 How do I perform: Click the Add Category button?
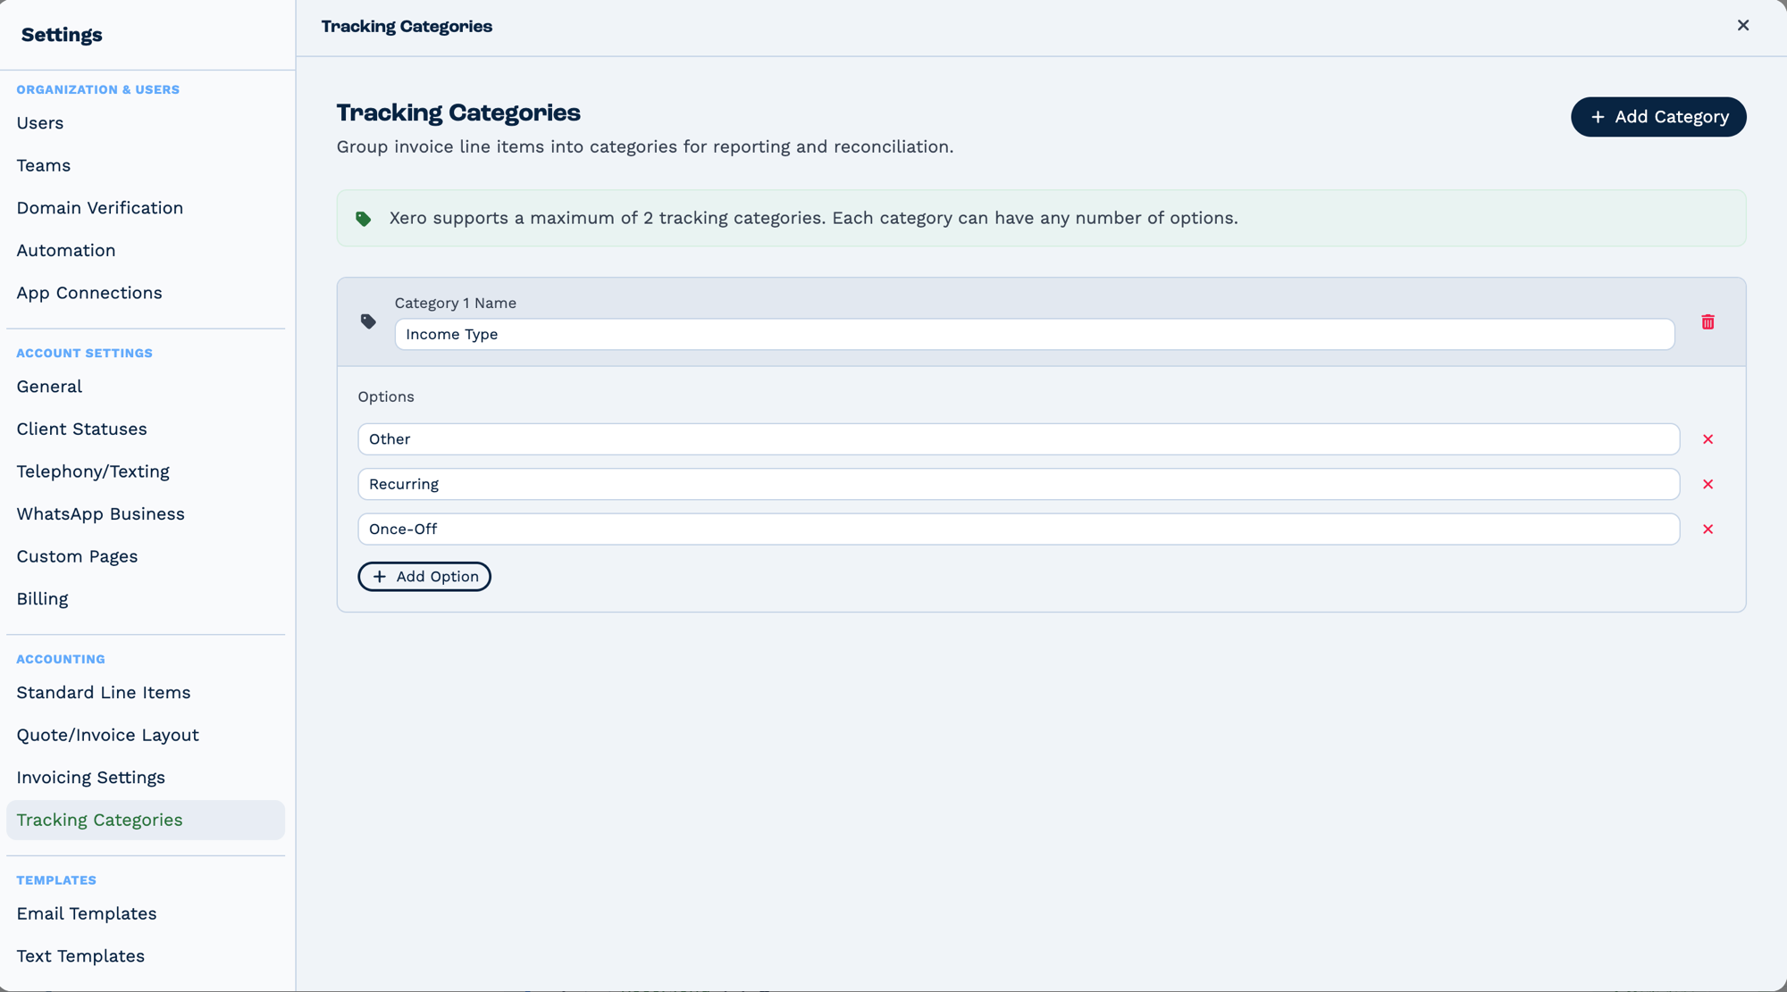[1658, 117]
